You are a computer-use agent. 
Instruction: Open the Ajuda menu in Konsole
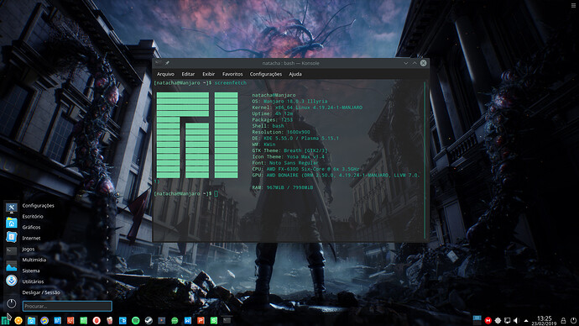click(x=295, y=74)
